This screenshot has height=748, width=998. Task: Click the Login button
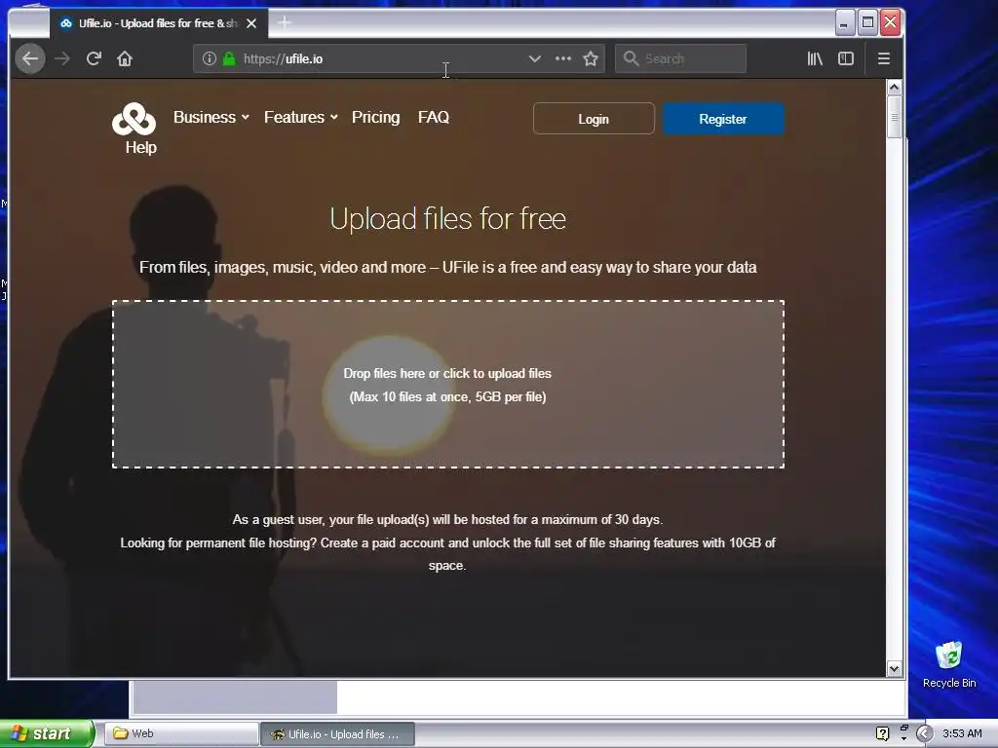tap(594, 119)
